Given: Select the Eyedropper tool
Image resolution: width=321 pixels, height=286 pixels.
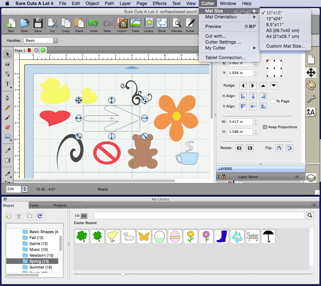Looking at the screenshot, I should pos(7,151).
